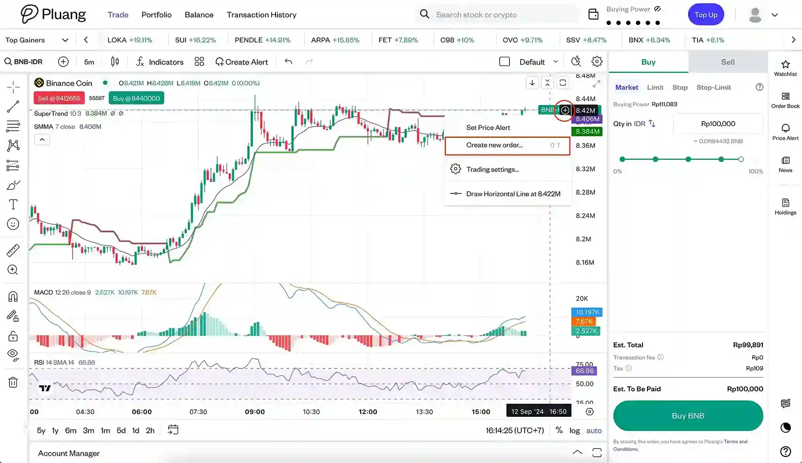This screenshot has width=802, height=463.
Task: Open the Price Alert panel
Action: point(785,132)
